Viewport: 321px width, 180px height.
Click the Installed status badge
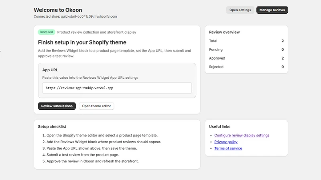point(47,32)
